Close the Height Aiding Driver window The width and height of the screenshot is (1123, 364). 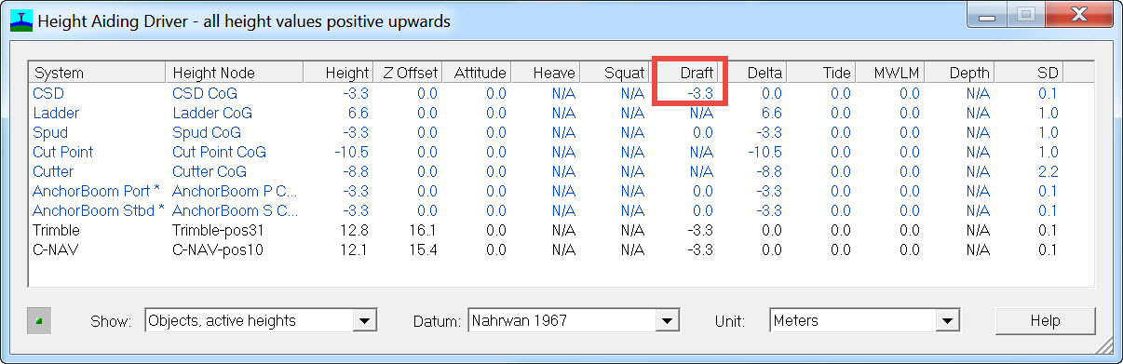1082,16
